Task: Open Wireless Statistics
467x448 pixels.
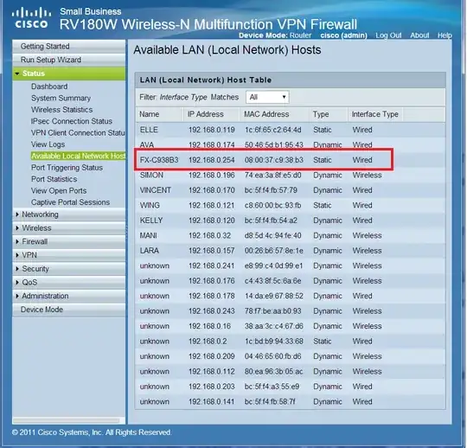Action: pos(62,110)
